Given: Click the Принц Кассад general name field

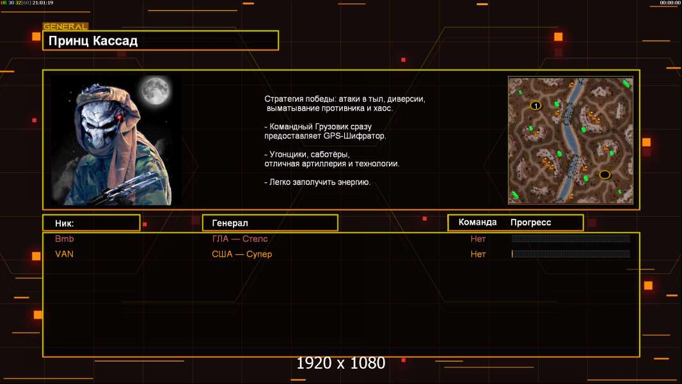Looking at the screenshot, I should (161, 40).
